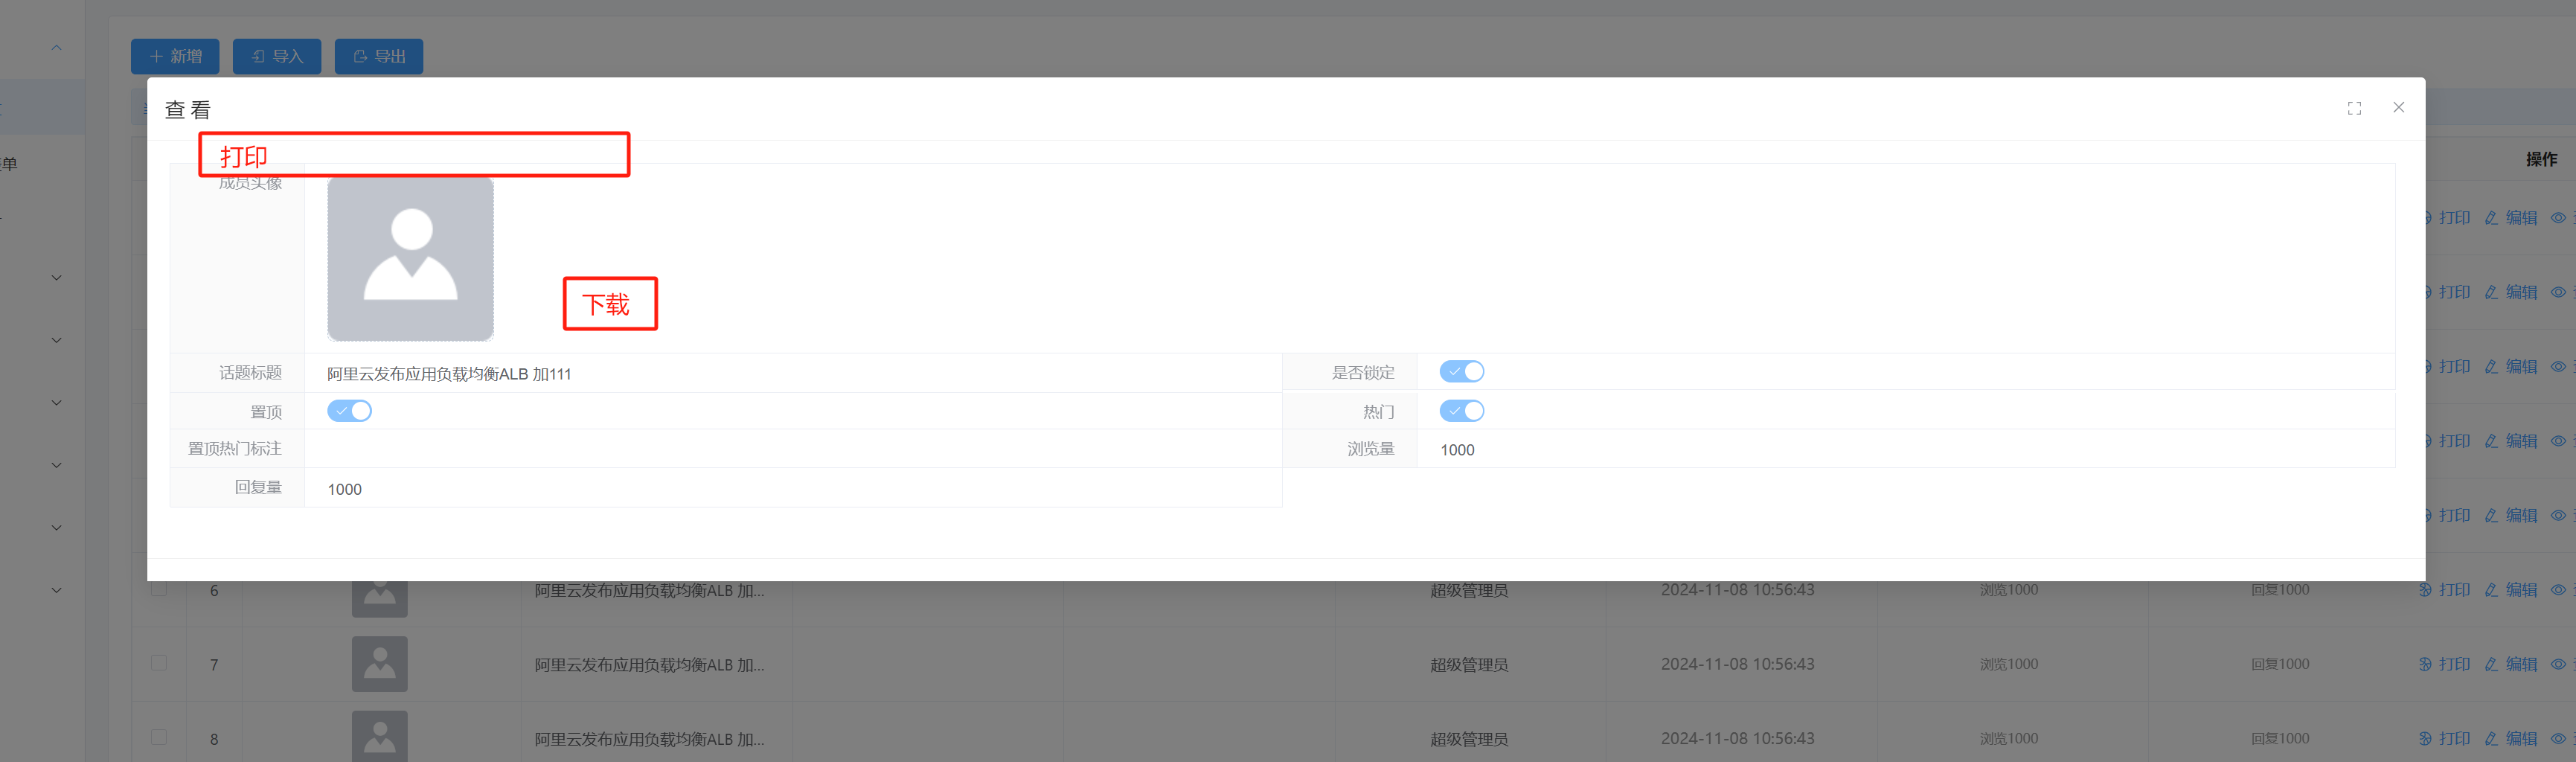Click the avatar thumbnail in row 7
Viewport: 2576px width, 762px height.
pos(379,664)
